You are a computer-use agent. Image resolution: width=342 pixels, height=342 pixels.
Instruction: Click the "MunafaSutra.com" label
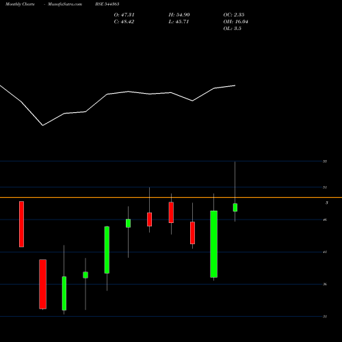coord(65,4)
